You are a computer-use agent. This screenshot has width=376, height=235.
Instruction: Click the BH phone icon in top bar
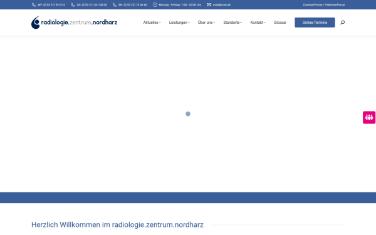(115, 5)
